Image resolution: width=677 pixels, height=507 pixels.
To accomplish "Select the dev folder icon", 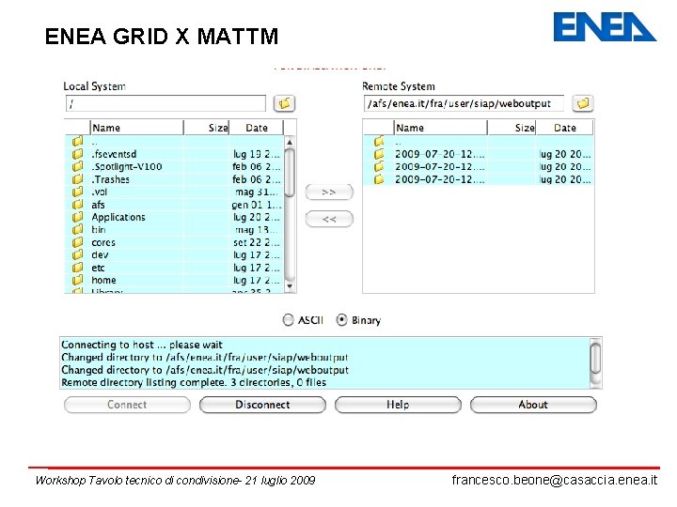I will (x=78, y=254).
